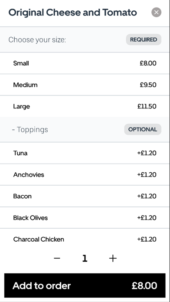Click the REQUIRED badge

coord(144,39)
